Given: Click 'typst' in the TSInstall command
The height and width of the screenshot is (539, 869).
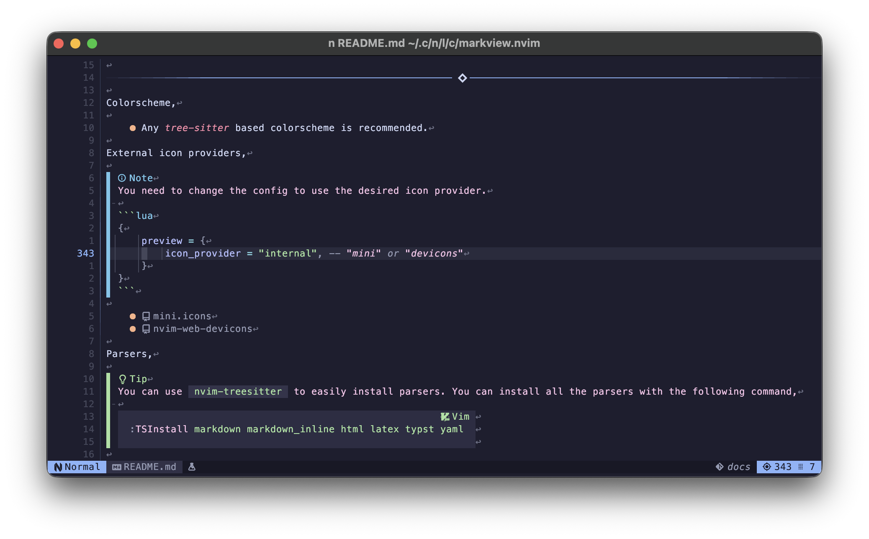Looking at the screenshot, I should pos(419,429).
